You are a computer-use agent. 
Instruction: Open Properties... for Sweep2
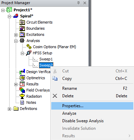(92, 106)
